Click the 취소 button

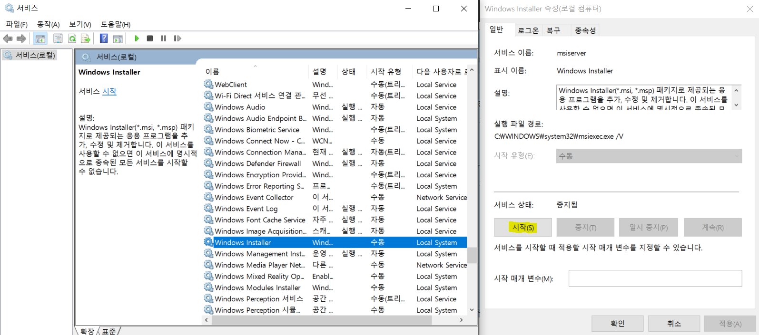[674, 324]
